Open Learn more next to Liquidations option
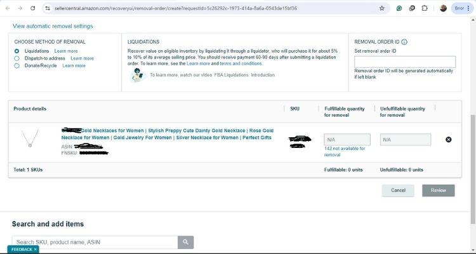The width and height of the screenshot is (476, 254). point(66,51)
